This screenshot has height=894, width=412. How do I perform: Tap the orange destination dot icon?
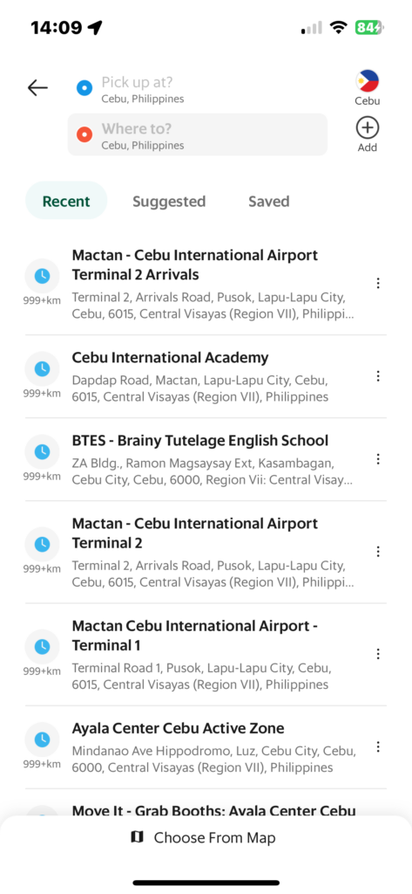(84, 135)
